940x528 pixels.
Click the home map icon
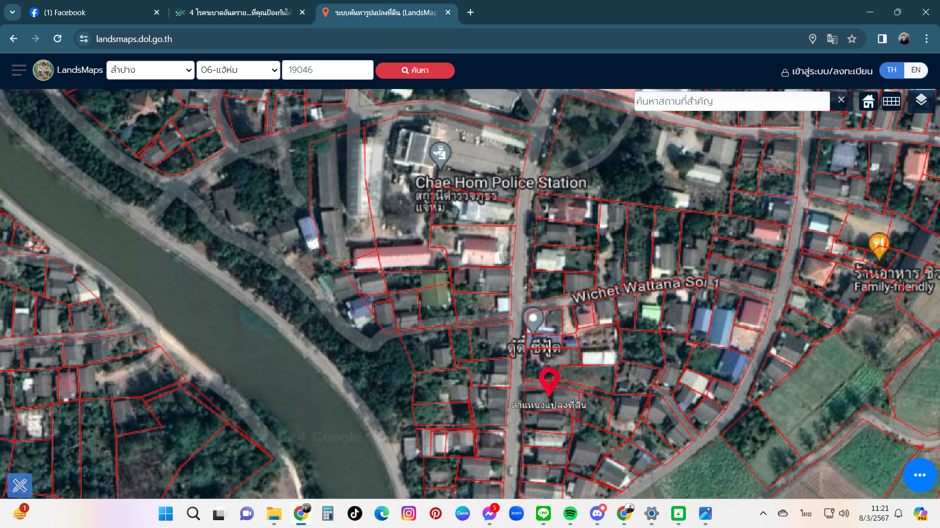[x=869, y=101]
